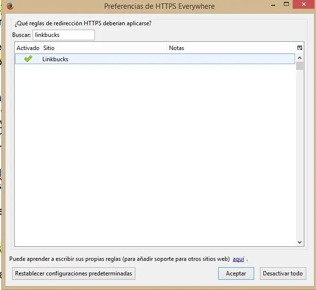Minimize the HTTPS Everywhere preferences window

[x=273, y=5]
